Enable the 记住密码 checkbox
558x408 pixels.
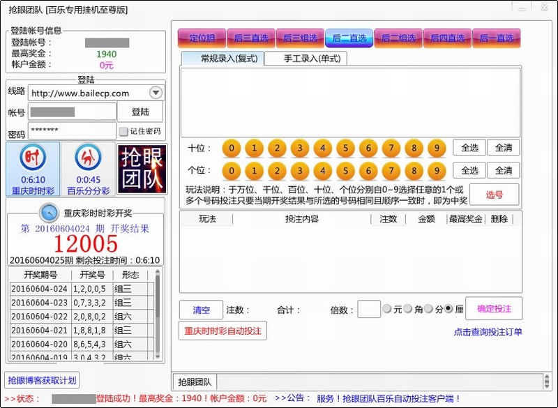(x=123, y=131)
